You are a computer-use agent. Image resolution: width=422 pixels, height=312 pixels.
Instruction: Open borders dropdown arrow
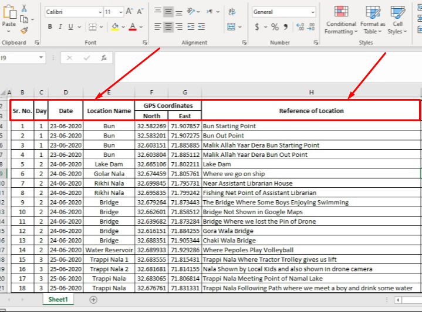[x=101, y=27]
